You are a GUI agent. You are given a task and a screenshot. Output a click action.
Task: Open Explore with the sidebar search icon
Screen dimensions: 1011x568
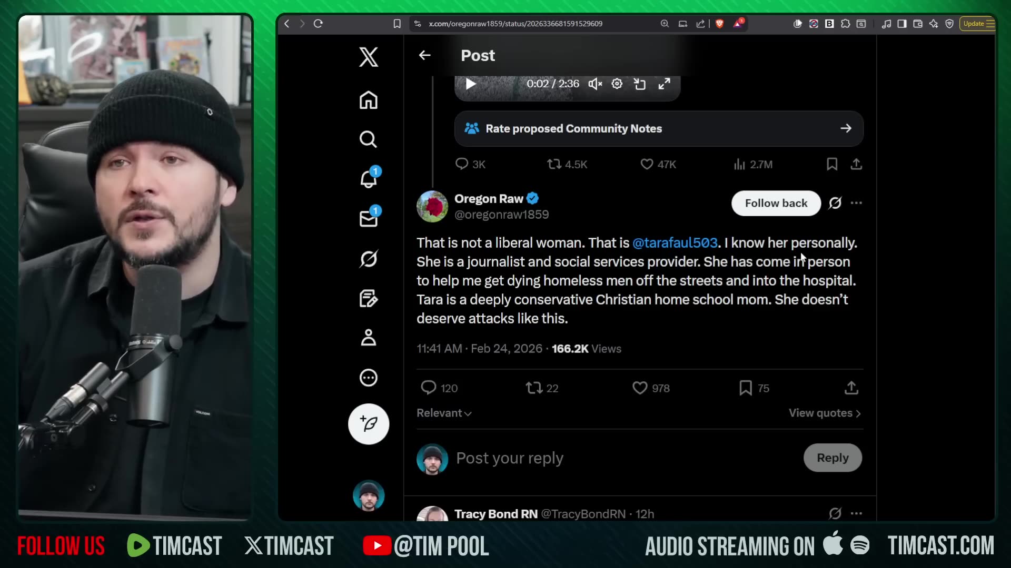(368, 139)
